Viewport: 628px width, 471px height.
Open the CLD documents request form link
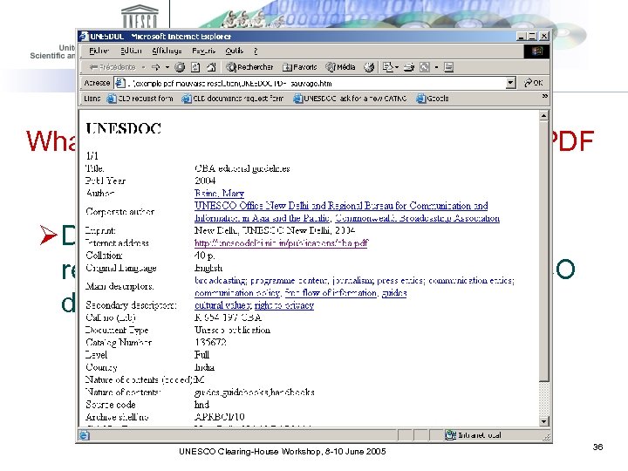(x=233, y=98)
